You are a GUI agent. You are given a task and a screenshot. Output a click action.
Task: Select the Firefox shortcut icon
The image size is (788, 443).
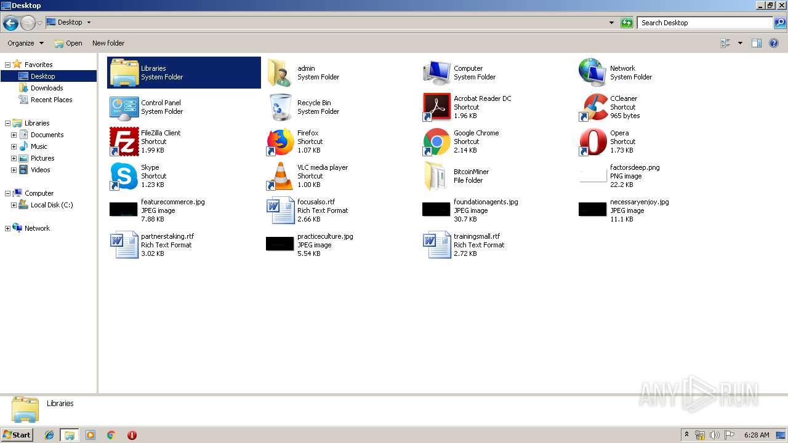click(280, 142)
